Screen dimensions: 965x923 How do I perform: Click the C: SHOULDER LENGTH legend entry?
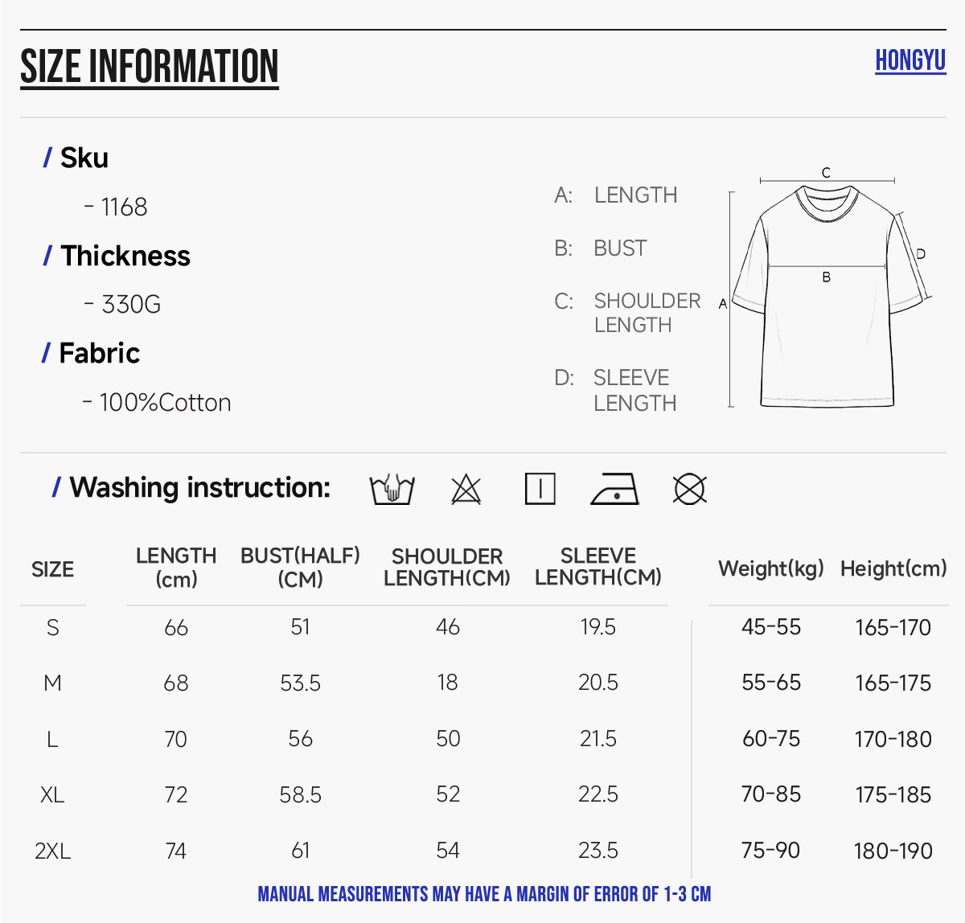pos(628,312)
